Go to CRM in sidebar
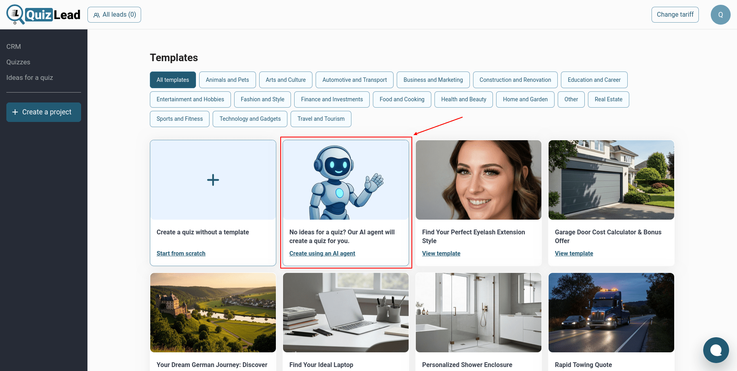 [x=14, y=46]
